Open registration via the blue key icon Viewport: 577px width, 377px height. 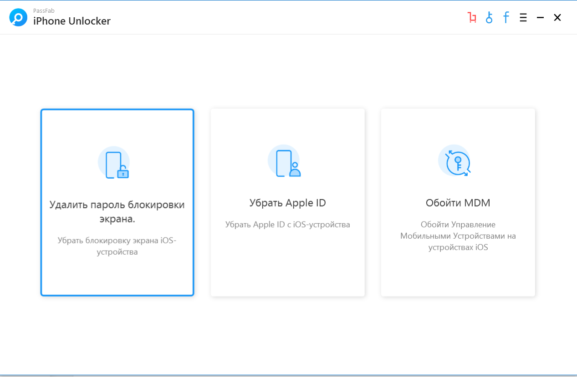pos(489,18)
